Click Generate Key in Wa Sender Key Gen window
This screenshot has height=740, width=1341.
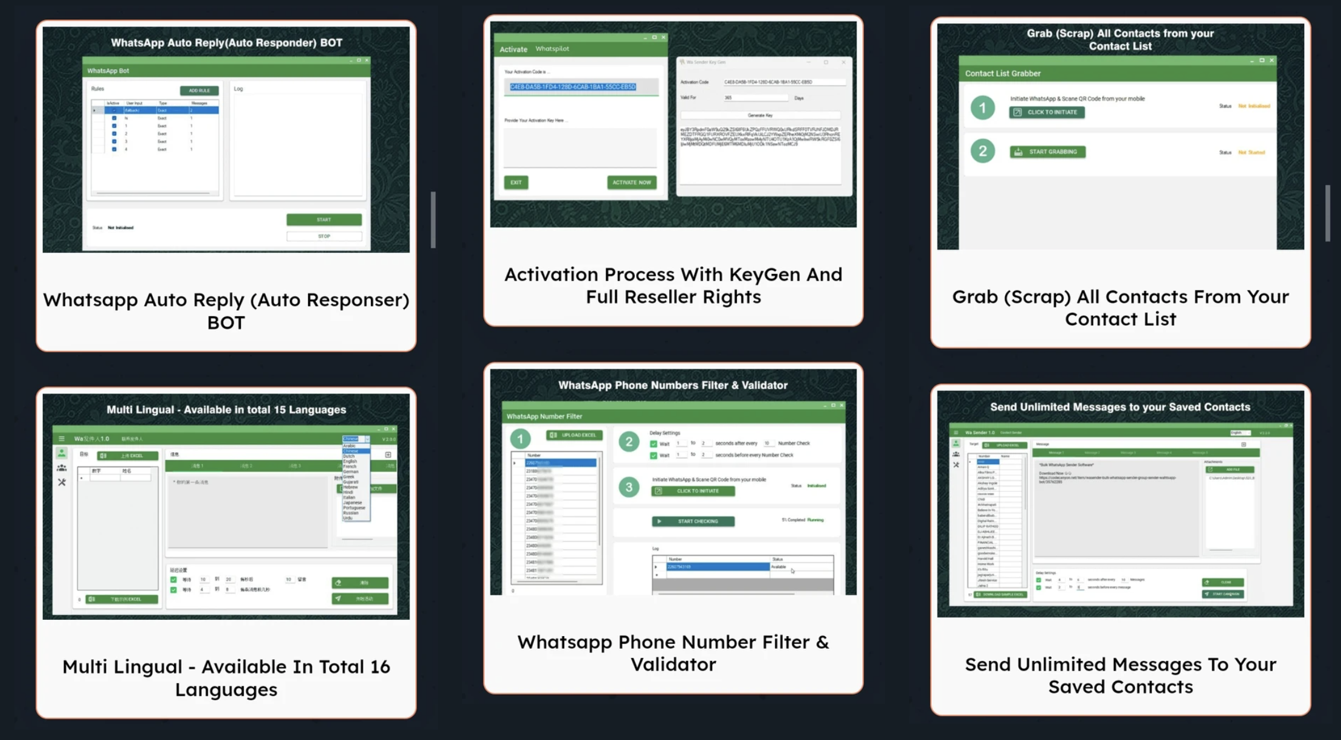[760, 115]
